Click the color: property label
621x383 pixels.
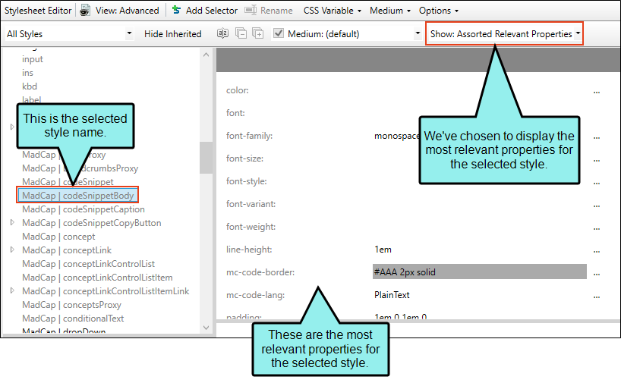coord(237,90)
